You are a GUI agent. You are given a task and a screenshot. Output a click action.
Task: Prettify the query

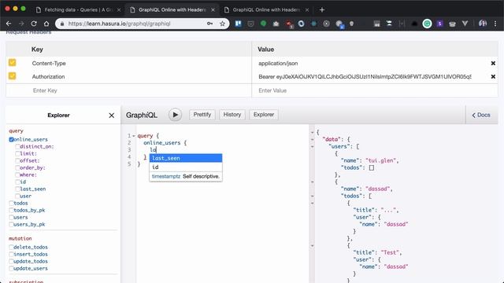point(202,115)
